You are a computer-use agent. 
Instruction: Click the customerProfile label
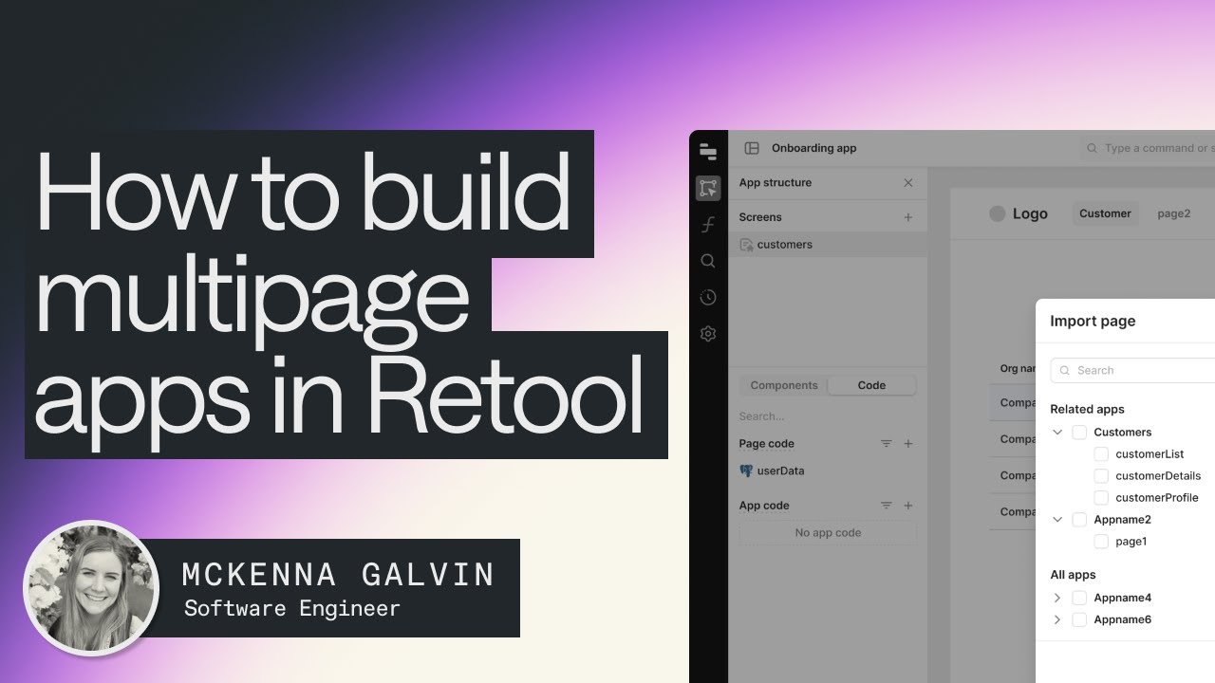point(1157,498)
